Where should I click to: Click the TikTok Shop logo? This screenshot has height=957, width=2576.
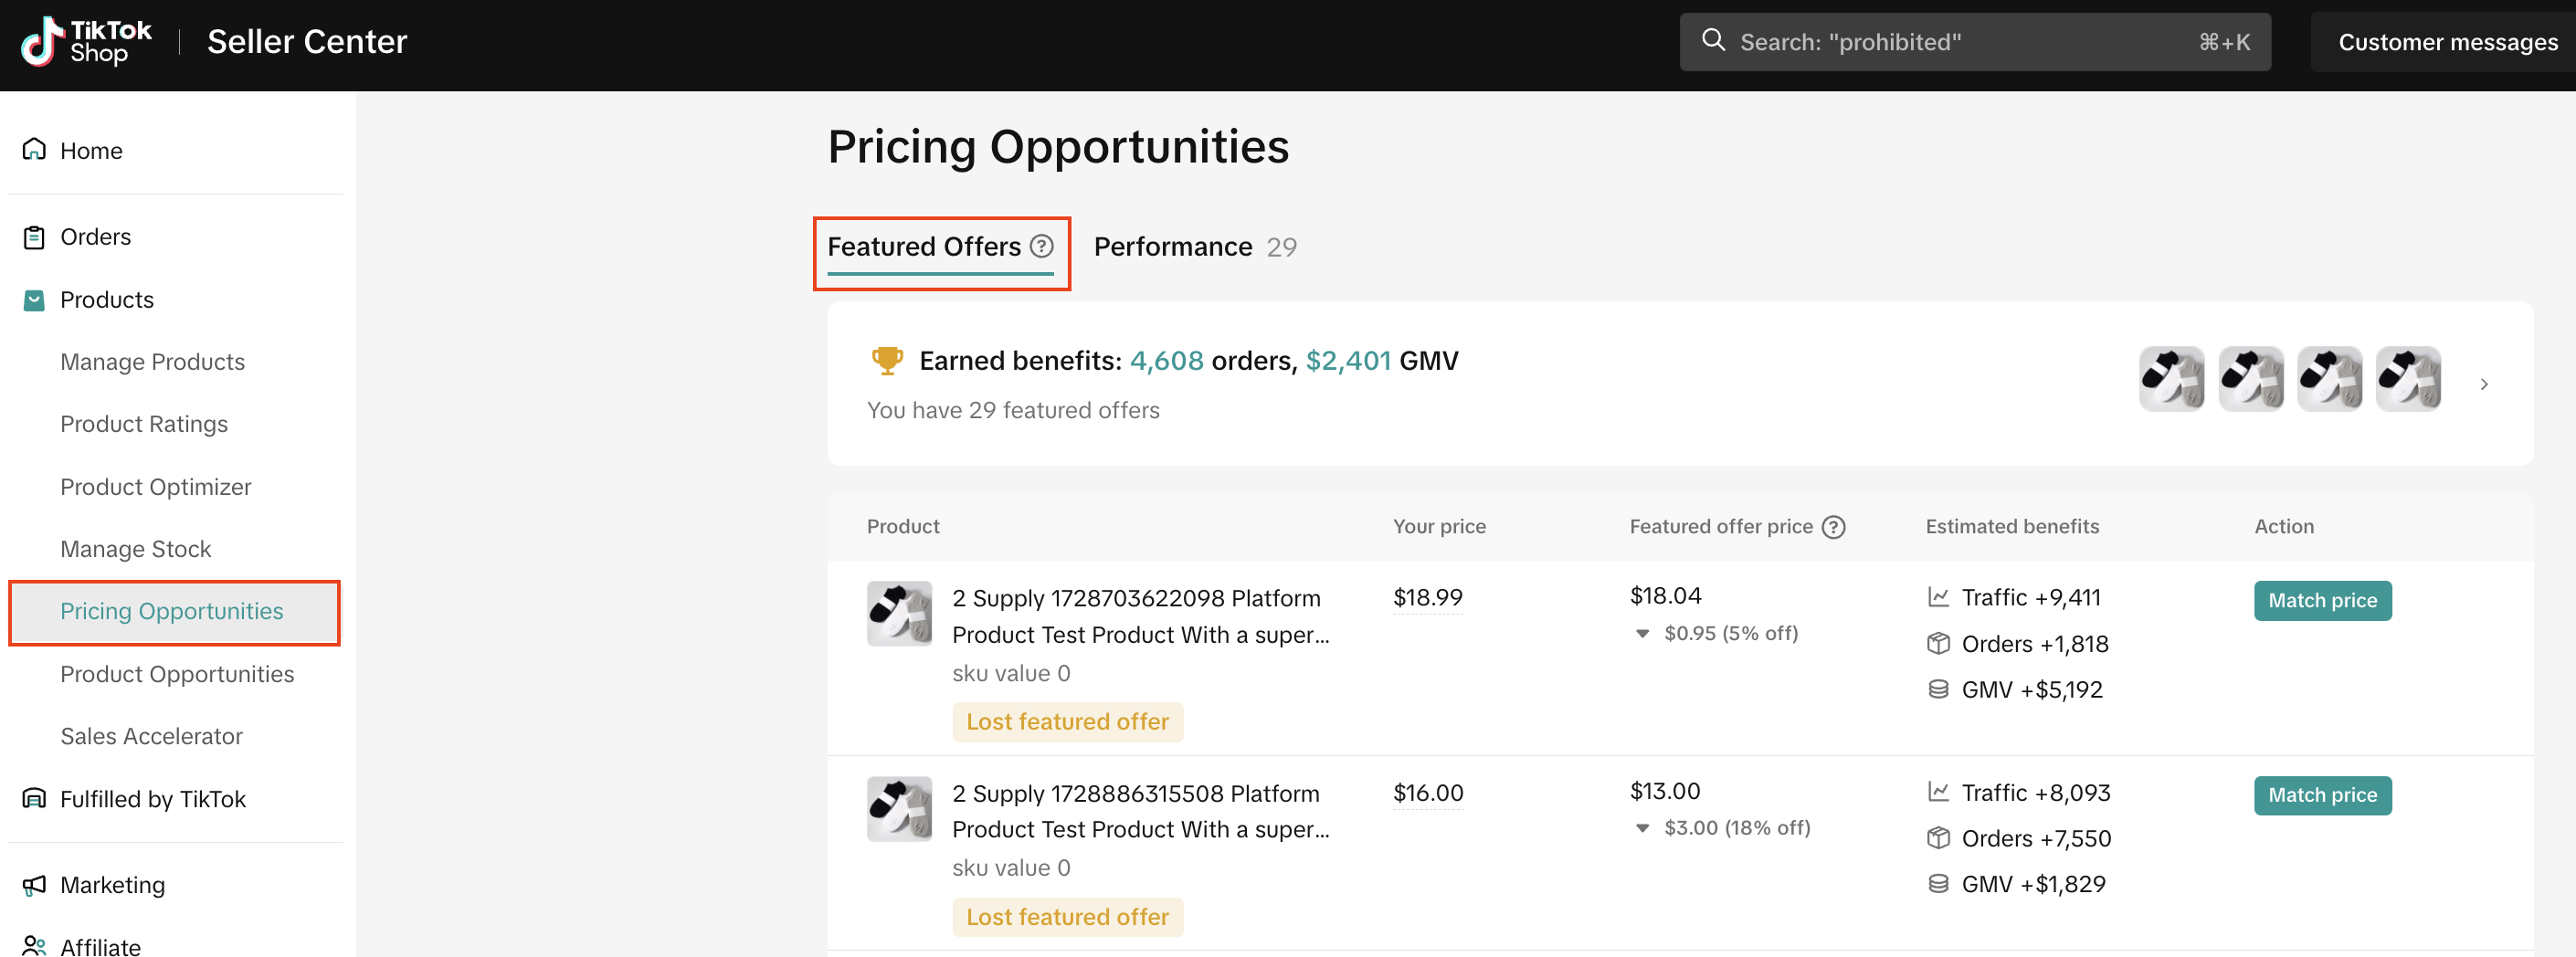click(x=86, y=42)
